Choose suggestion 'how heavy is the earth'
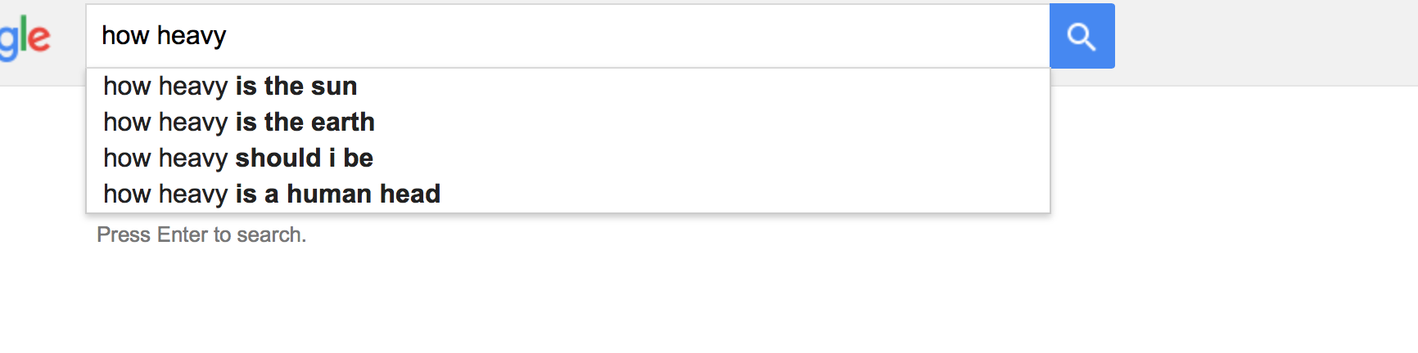This screenshot has width=1418, height=353. click(567, 122)
